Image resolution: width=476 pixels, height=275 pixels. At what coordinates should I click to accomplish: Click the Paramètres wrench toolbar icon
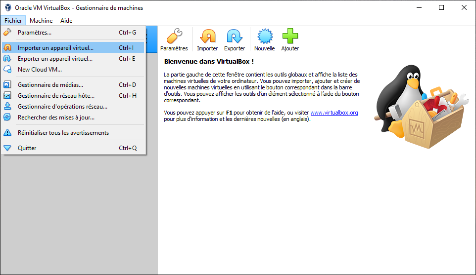click(174, 36)
